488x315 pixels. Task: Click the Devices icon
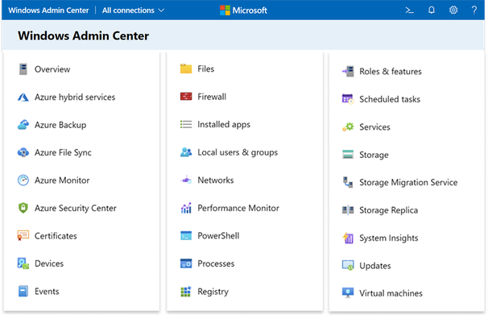[x=23, y=263]
